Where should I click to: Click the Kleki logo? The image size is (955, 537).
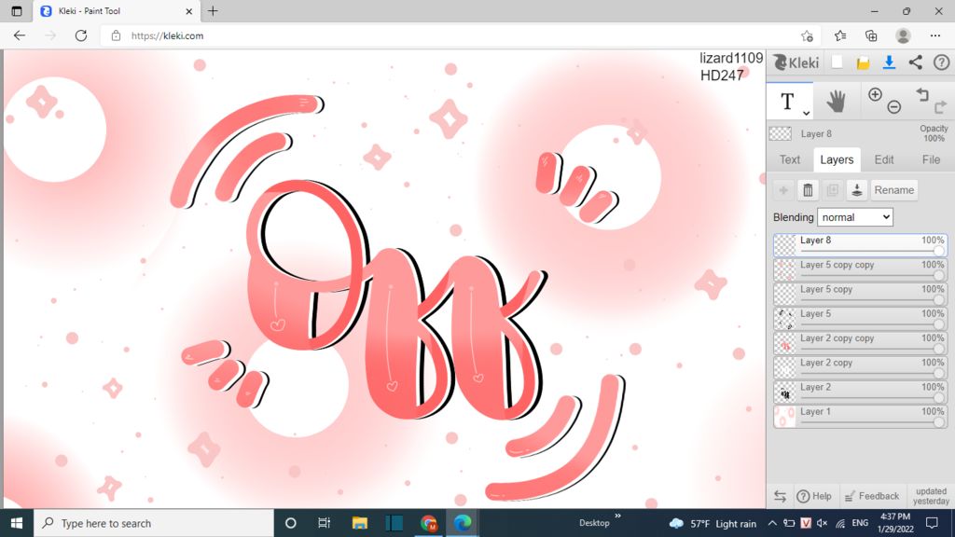coord(796,62)
